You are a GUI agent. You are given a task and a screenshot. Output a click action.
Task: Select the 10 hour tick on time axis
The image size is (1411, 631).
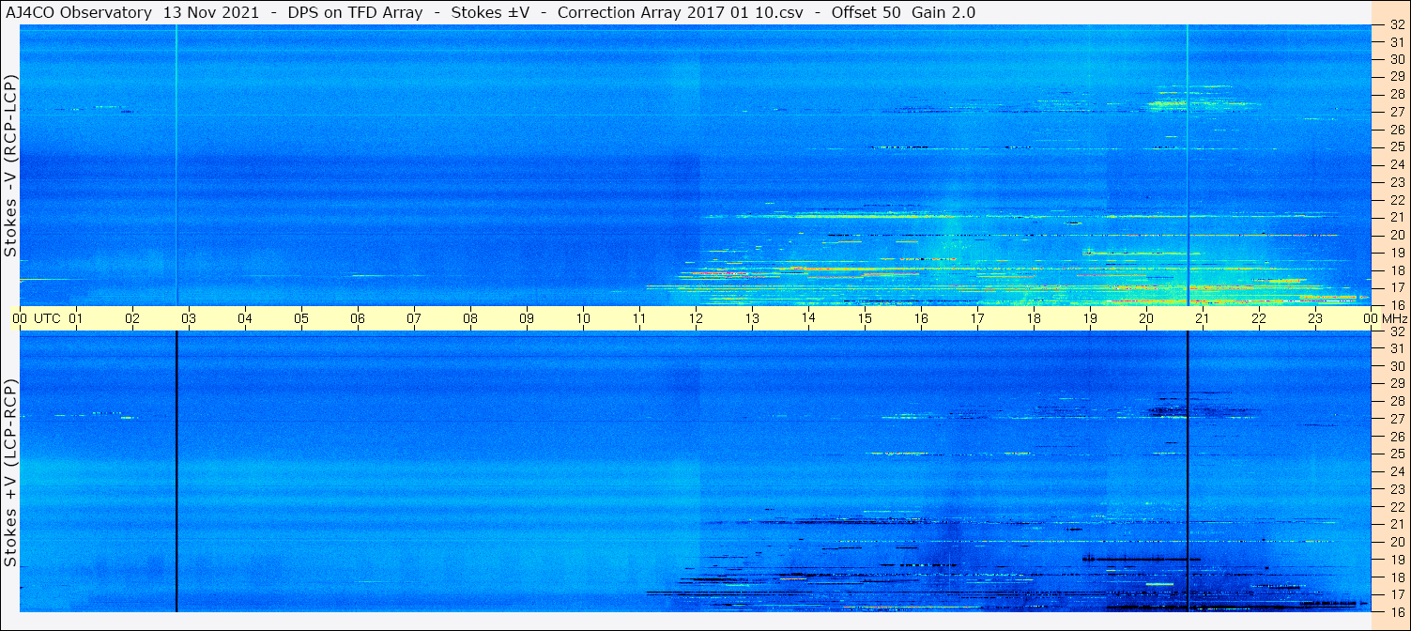[x=583, y=318]
